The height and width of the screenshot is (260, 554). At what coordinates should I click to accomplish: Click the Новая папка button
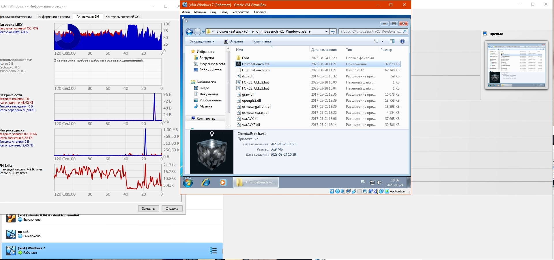[261, 41]
